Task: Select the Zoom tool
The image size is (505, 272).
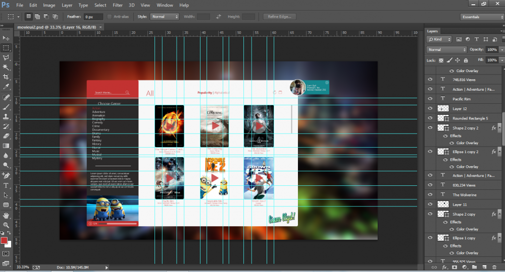Action: coord(6,225)
